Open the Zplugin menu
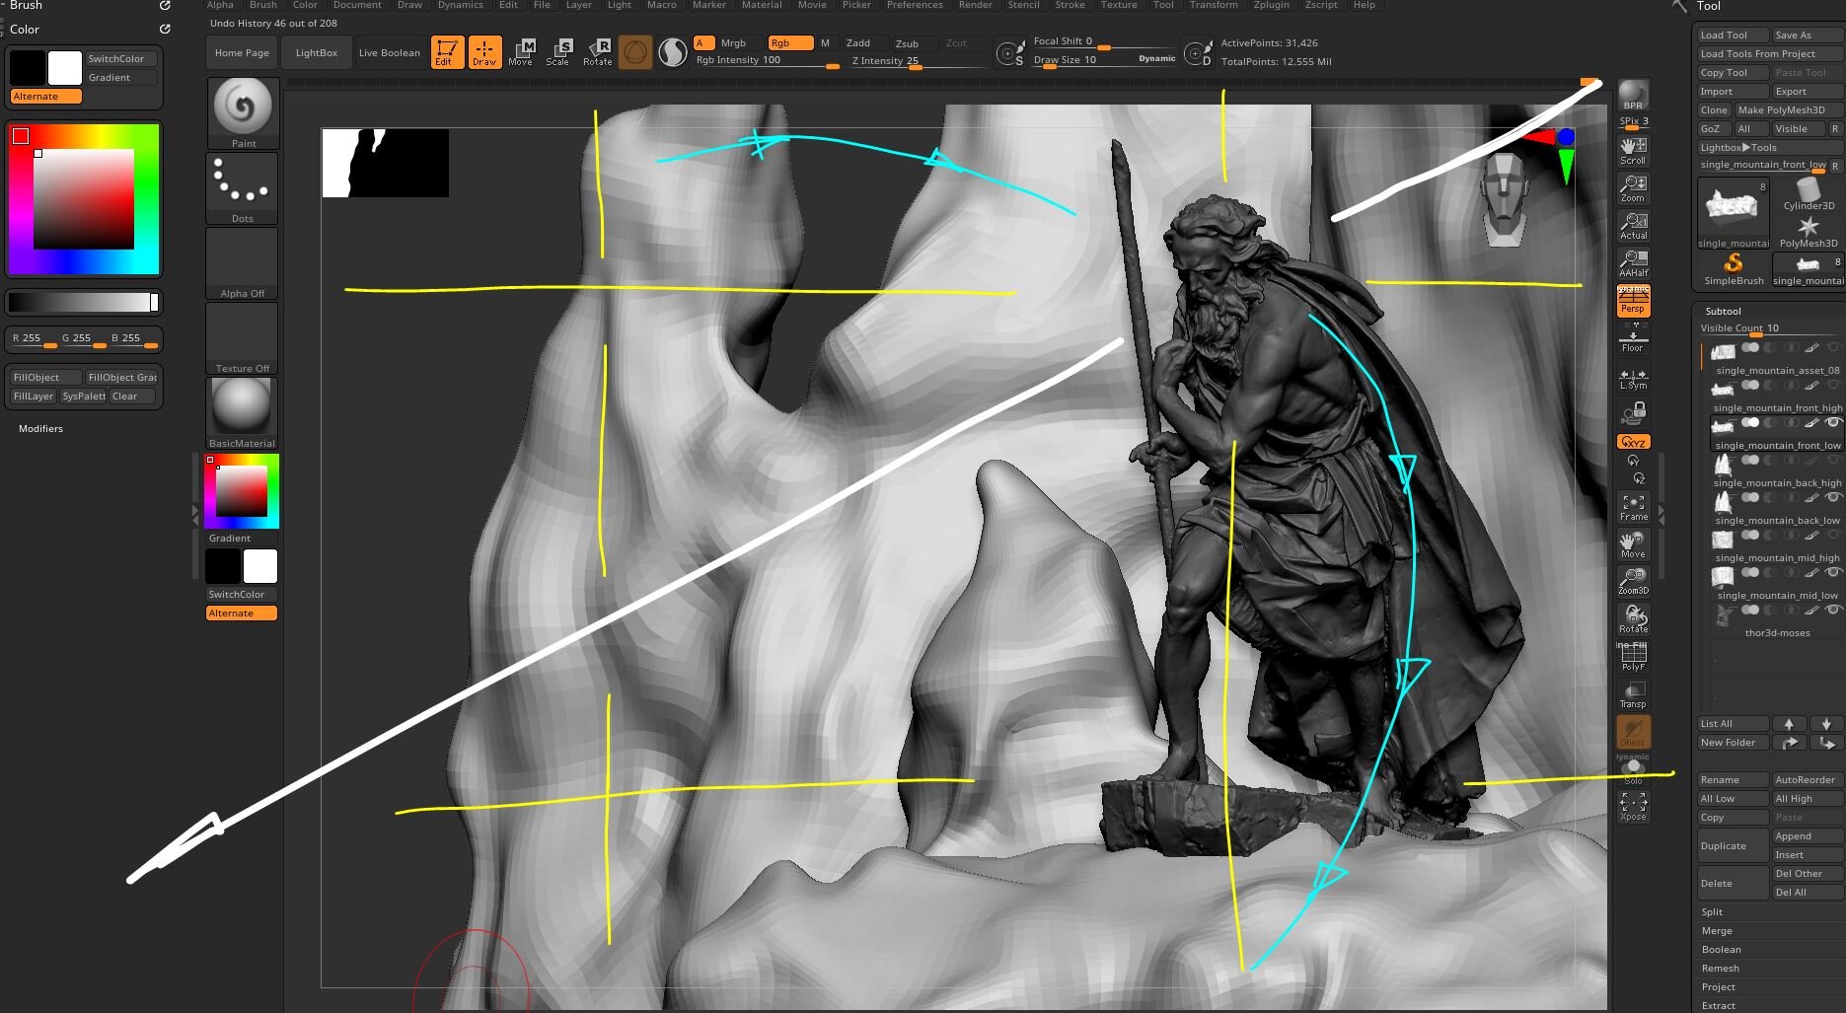The width and height of the screenshot is (1846, 1013). tap(1271, 5)
